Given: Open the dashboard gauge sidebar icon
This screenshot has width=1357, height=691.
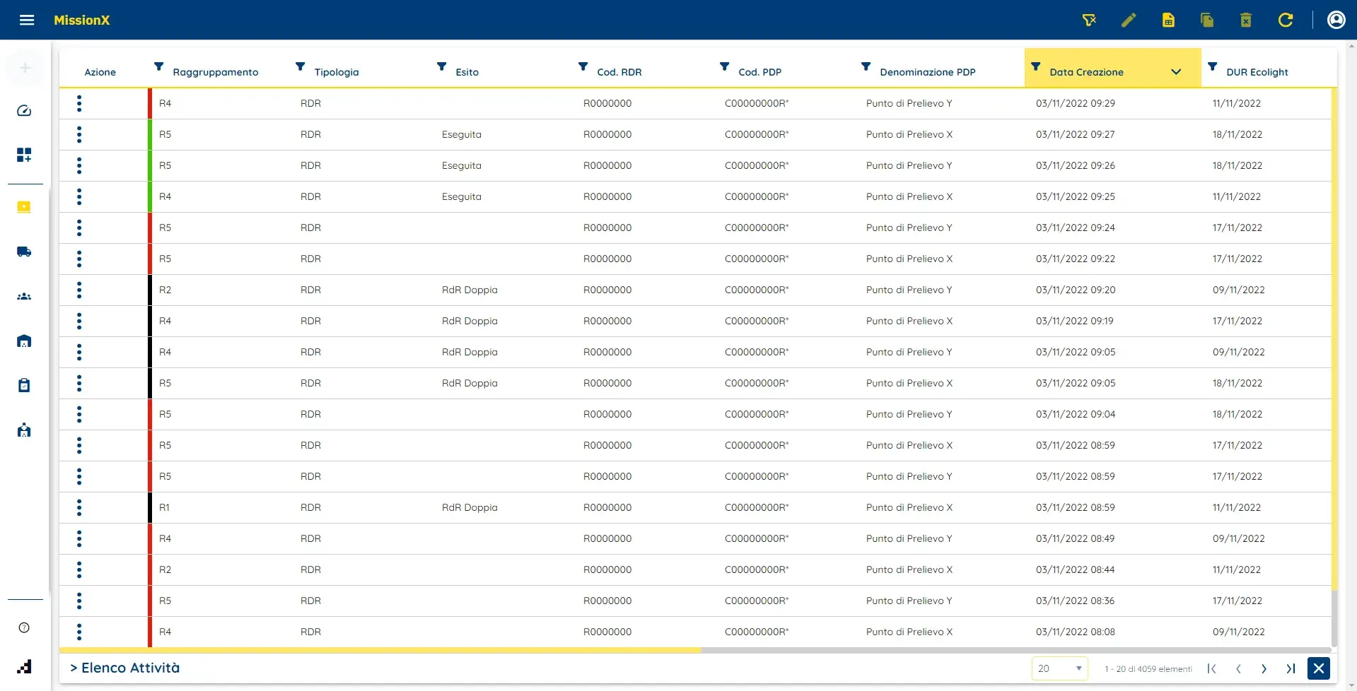Looking at the screenshot, I should [x=24, y=111].
